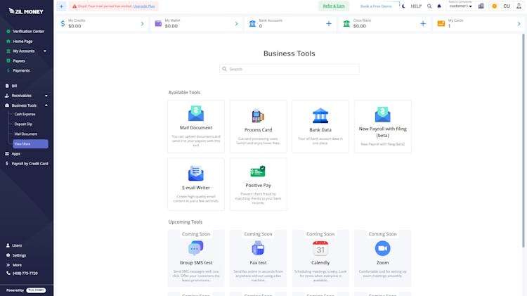Open the Positive Pay tool
The width and height of the screenshot is (527, 296).
(x=258, y=184)
